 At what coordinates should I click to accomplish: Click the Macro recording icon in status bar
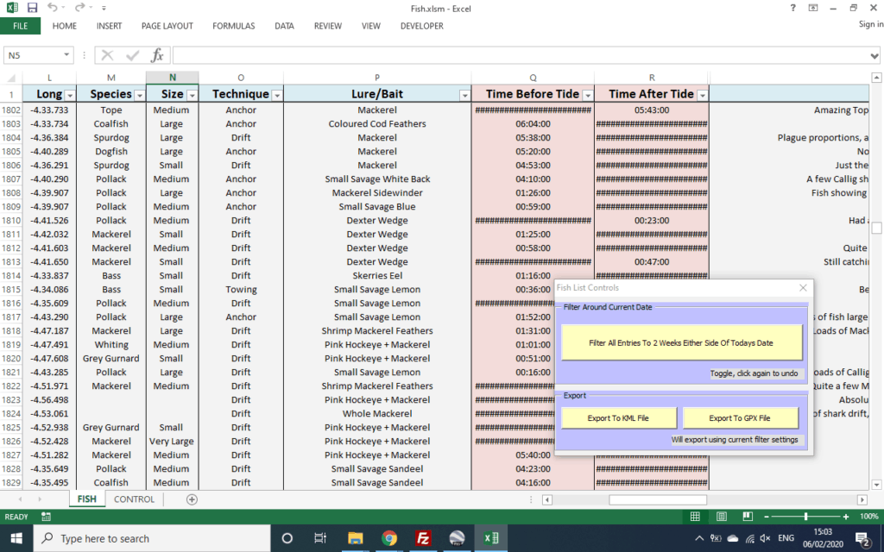[x=45, y=517]
